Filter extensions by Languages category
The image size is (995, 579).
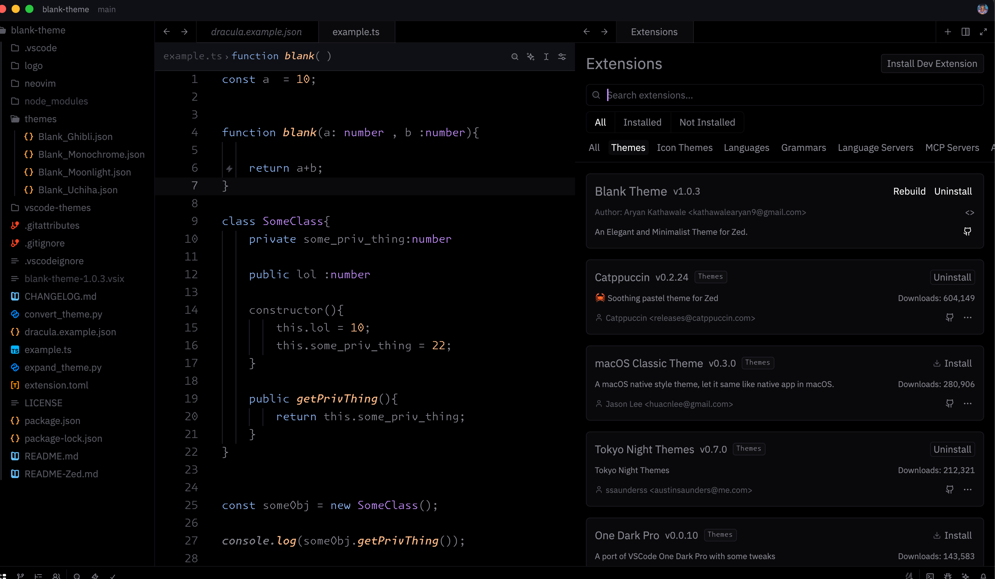746,147
